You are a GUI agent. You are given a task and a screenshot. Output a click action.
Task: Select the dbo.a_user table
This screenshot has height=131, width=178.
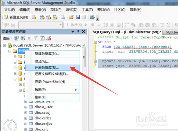click(x=44, y=107)
